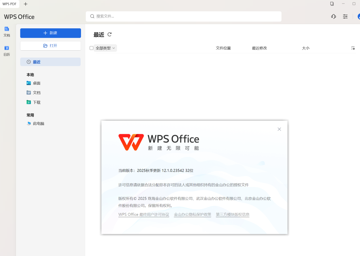This screenshot has width=360, height=256.
Task: Open the 全部类型 file type dropdown
Action: click(103, 48)
